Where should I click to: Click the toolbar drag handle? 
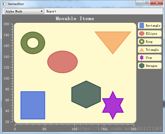coord(3,11)
